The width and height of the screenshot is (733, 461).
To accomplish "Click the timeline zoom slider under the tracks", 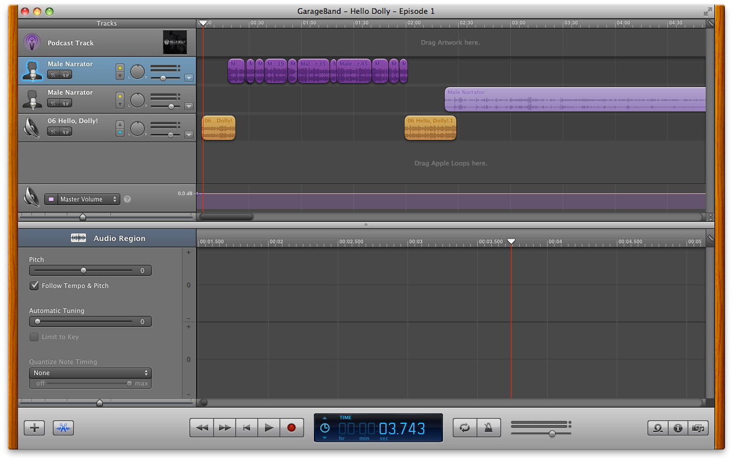I will [83, 217].
